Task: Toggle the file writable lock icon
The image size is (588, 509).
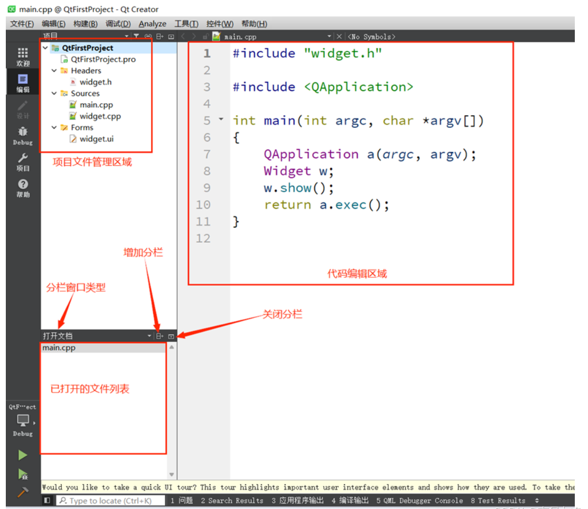Action: 205,36
